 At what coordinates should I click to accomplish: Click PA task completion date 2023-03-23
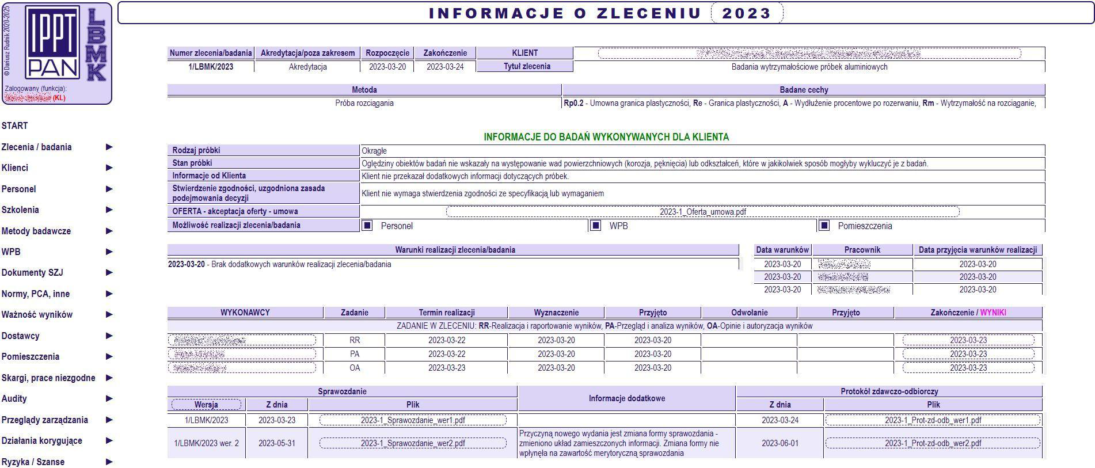pos(968,354)
